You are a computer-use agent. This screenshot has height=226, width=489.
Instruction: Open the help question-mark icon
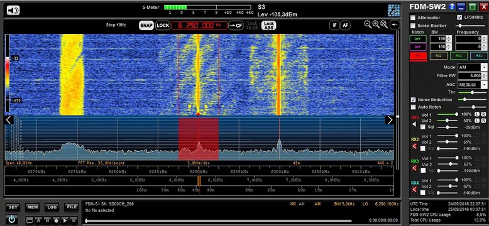(451, 6)
